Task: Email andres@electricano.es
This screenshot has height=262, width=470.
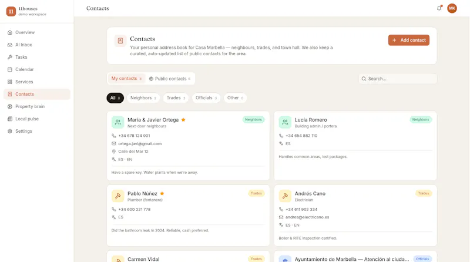Action: click(x=307, y=217)
